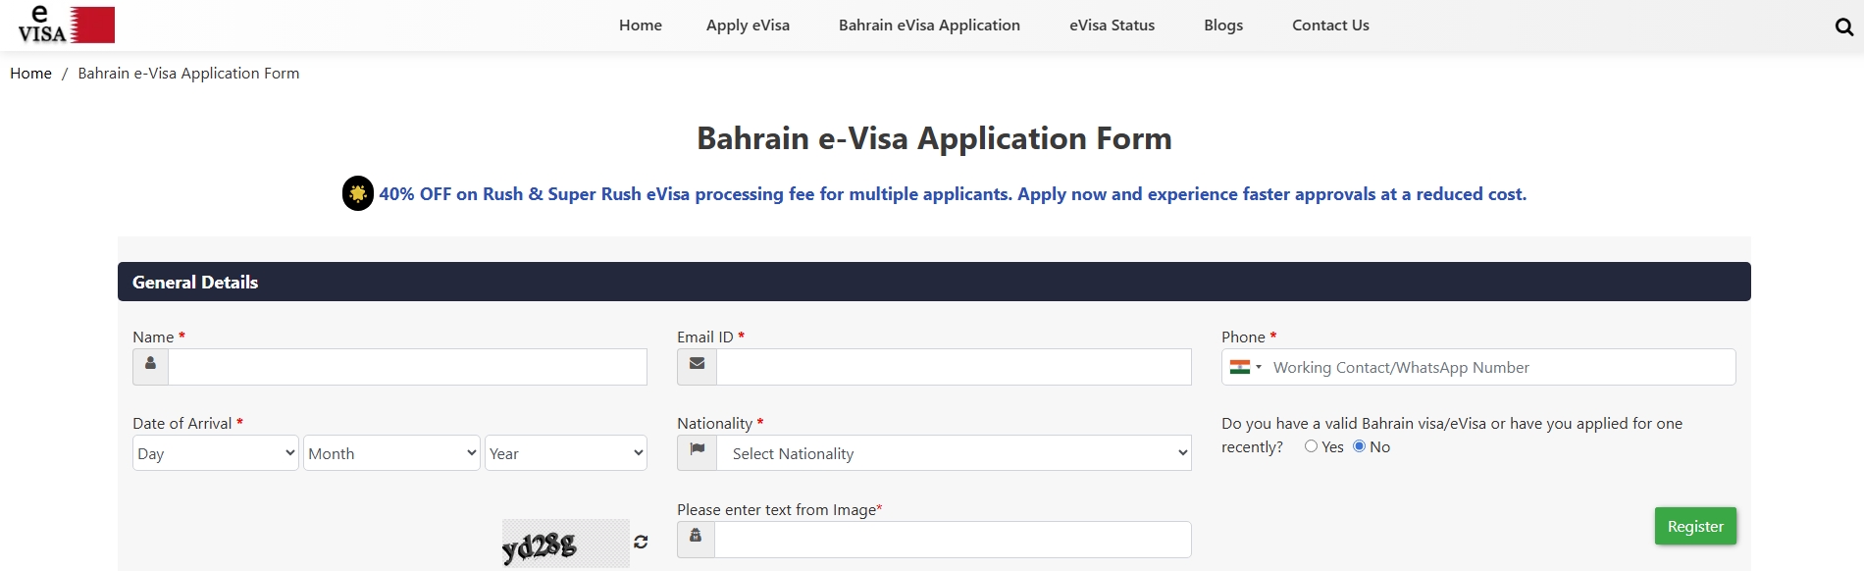Open the Year dropdown for arrival
Screen dimensions: 1864x571
coord(566,453)
